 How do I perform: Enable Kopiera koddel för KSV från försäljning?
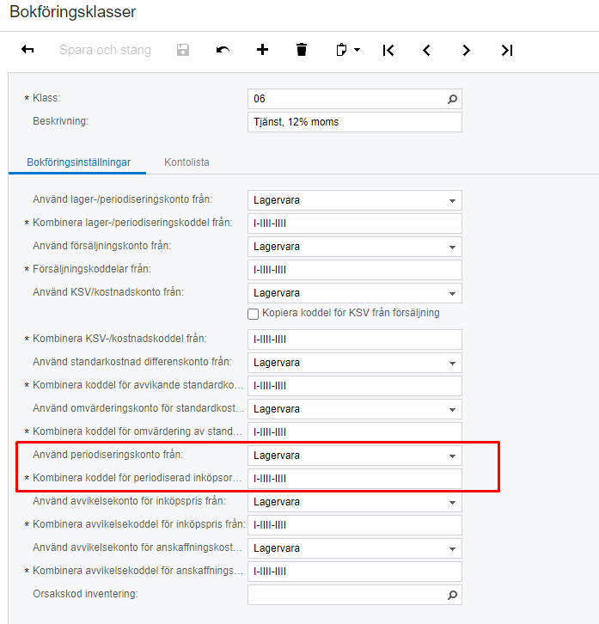254,314
